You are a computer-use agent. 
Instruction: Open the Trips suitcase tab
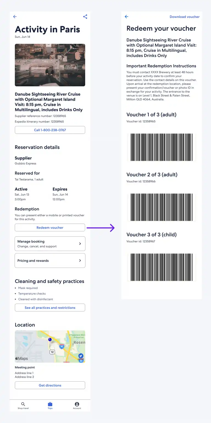pos(50,405)
